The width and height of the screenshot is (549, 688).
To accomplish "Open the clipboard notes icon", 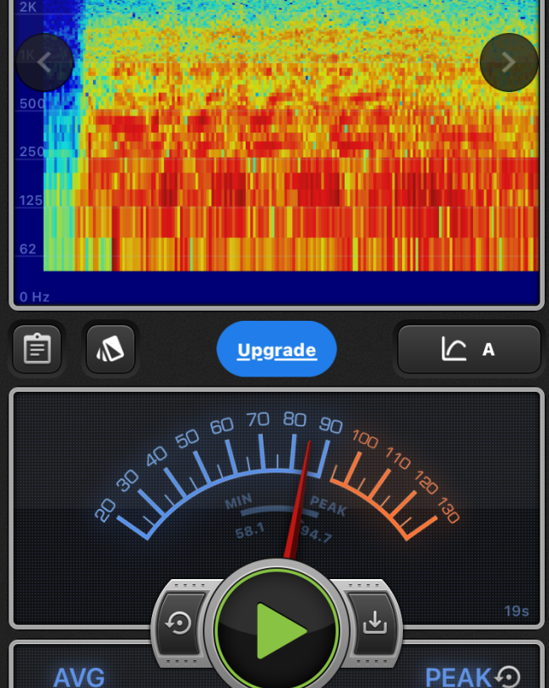I will [37, 349].
